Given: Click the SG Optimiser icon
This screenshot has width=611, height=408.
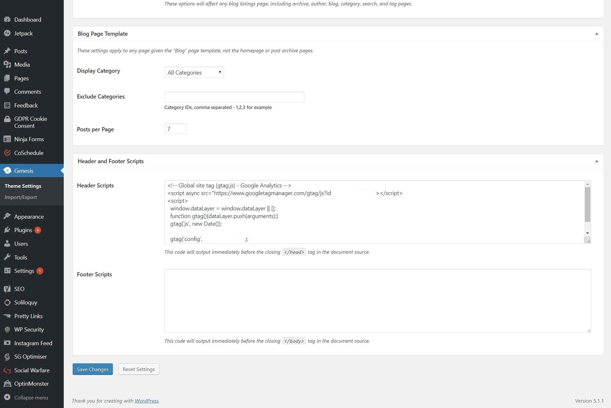Looking at the screenshot, I should pos(7,356).
